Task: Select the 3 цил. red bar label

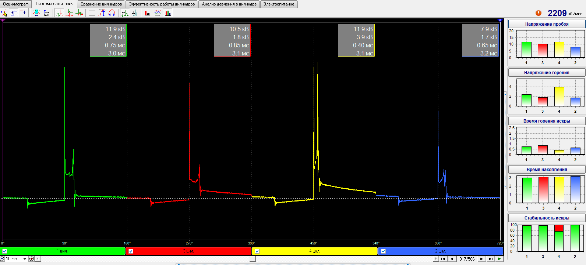Action: coord(188,251)
